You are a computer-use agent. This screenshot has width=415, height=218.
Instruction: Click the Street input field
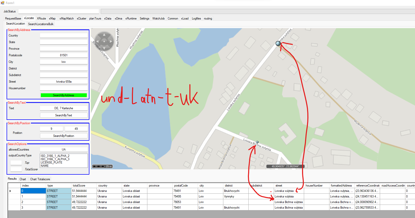pyautogui.click(x=64, y=82)
